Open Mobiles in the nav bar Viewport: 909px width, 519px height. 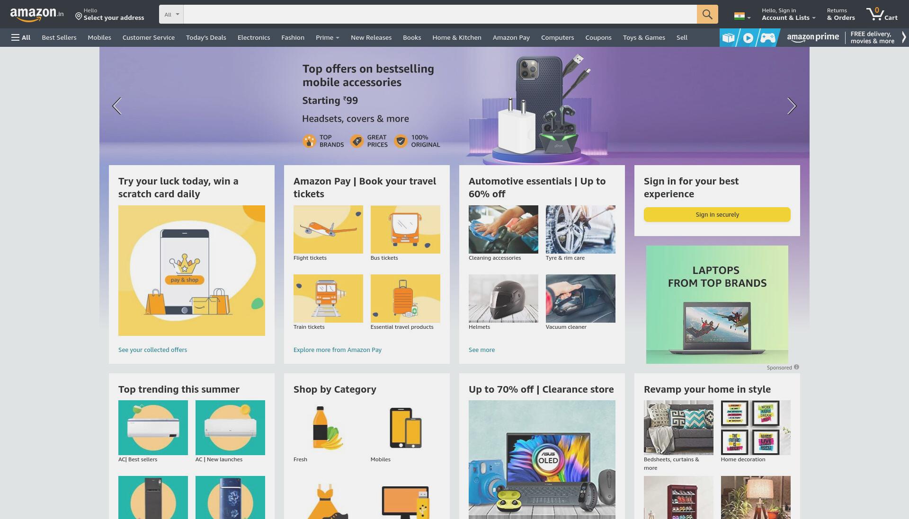click(x=99, y=37)
